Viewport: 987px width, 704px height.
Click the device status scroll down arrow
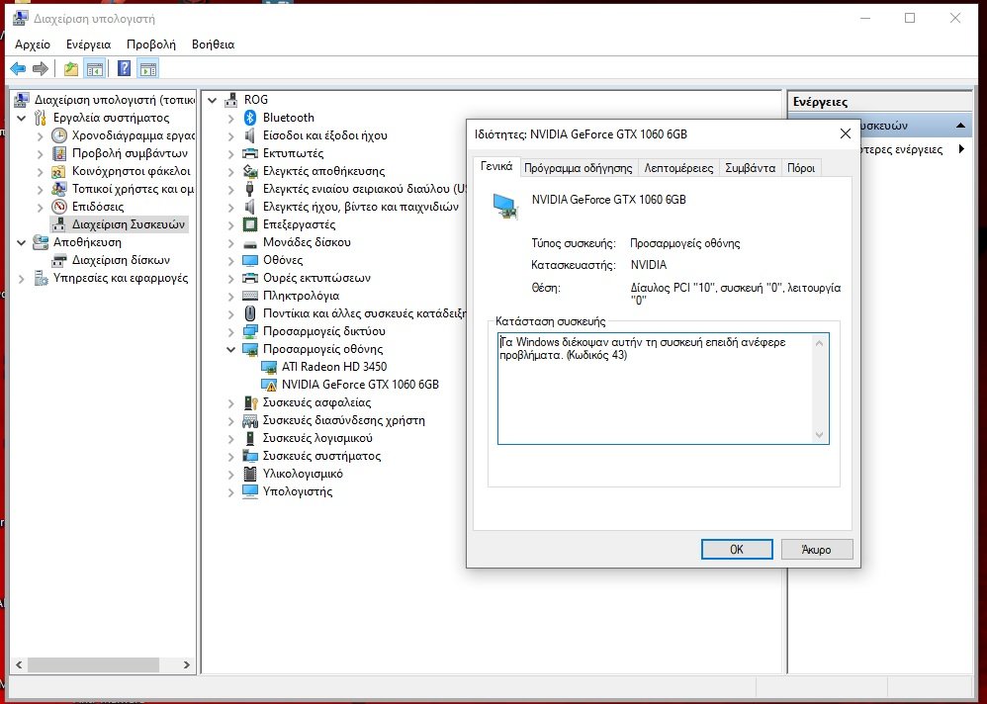click(819, 435)
